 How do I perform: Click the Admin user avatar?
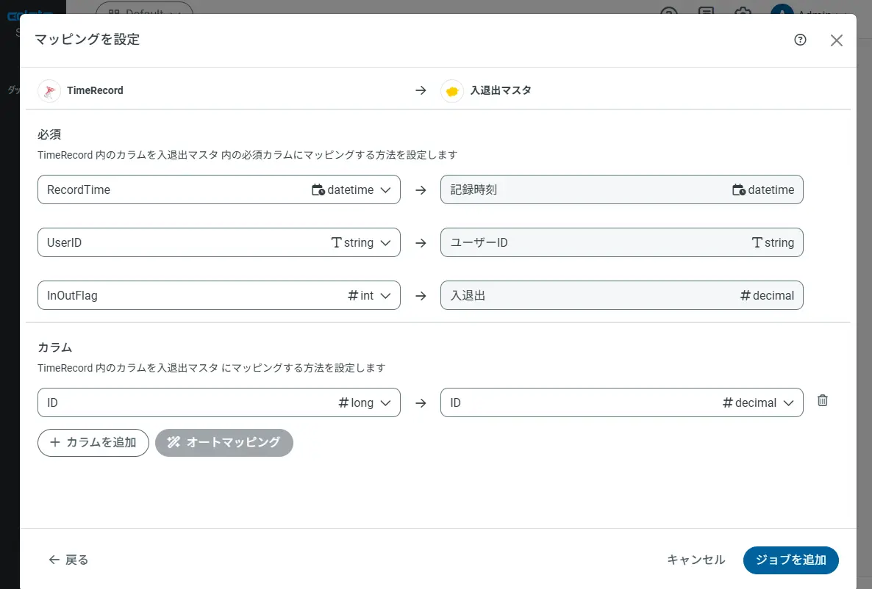pyautogui.click(x=782, y=10)
